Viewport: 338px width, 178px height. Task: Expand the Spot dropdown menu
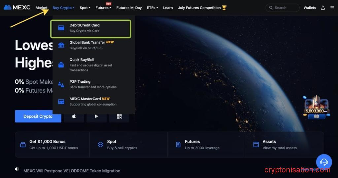[85, 8]
